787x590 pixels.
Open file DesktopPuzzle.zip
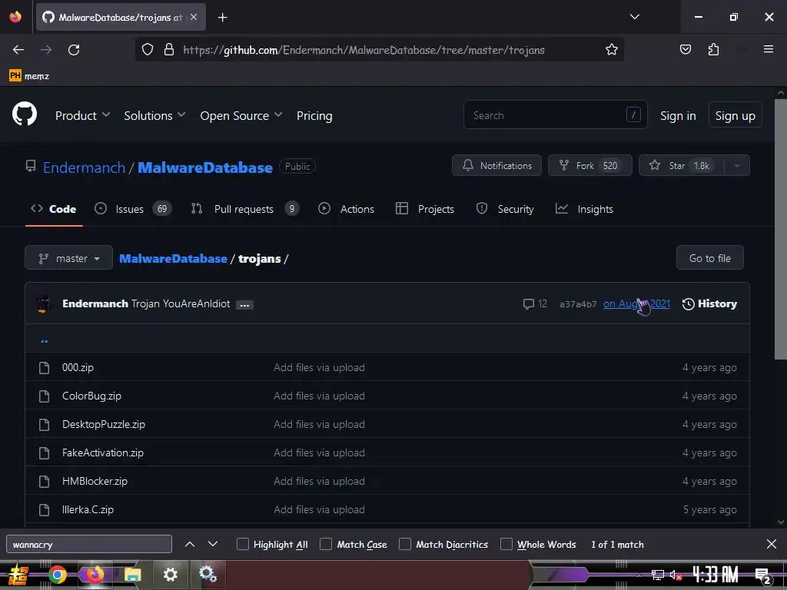pos(104,424)
